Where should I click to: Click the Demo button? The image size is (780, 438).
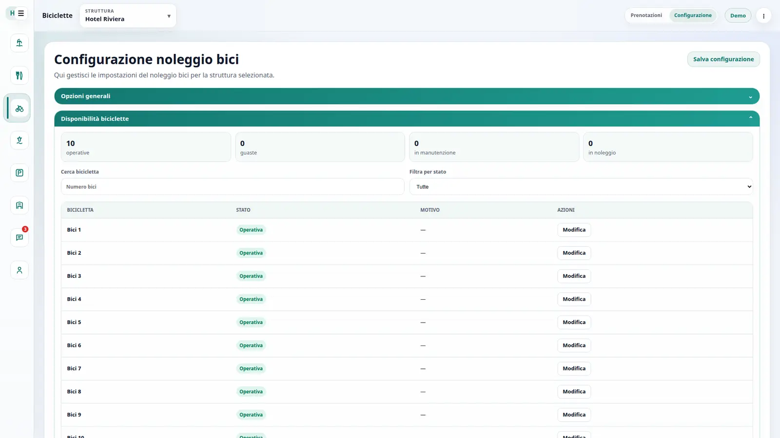coord(738,16)
